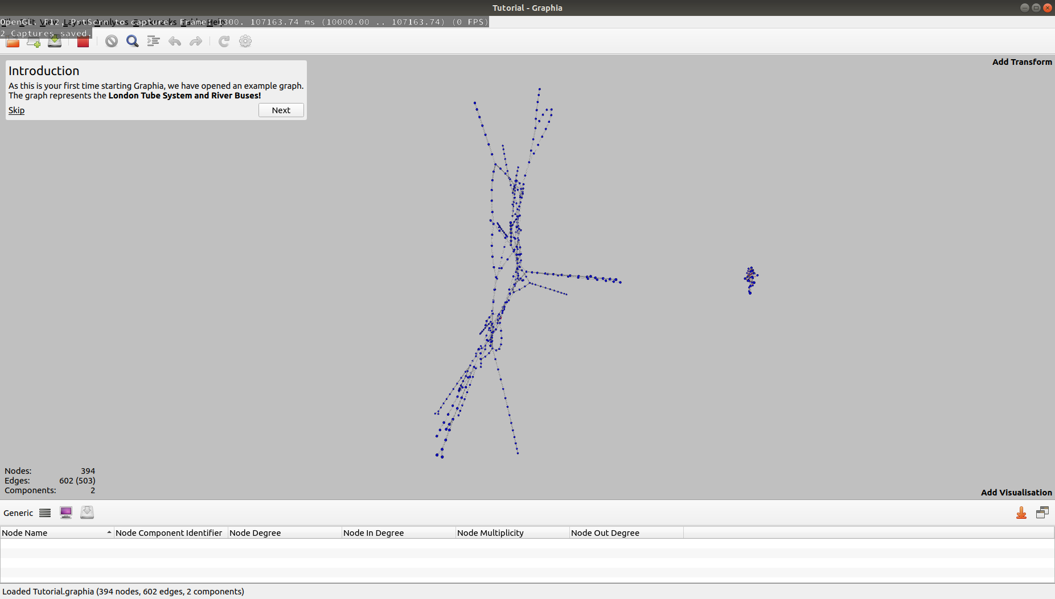
Task: Skip the tutorial introduction
Action: (16, 110)
